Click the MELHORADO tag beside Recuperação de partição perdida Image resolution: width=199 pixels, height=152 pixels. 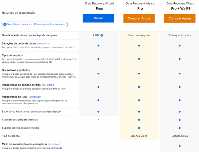(48, 85)
